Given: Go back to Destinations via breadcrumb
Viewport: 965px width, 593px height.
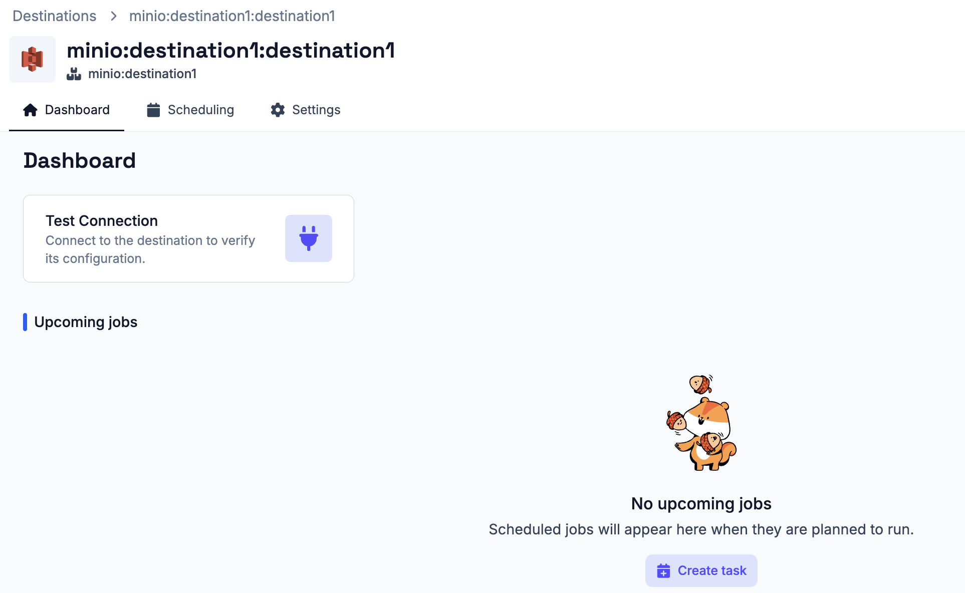Looking at the screenshot, I should [x=54, y=16].
